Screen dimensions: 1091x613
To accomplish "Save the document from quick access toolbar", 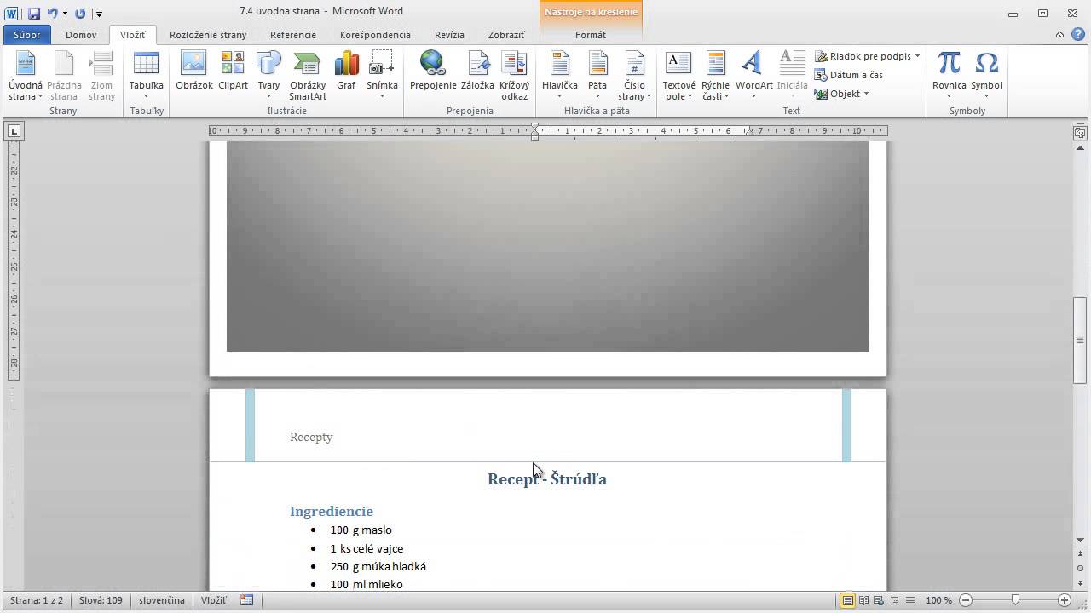I will point(34,14).
